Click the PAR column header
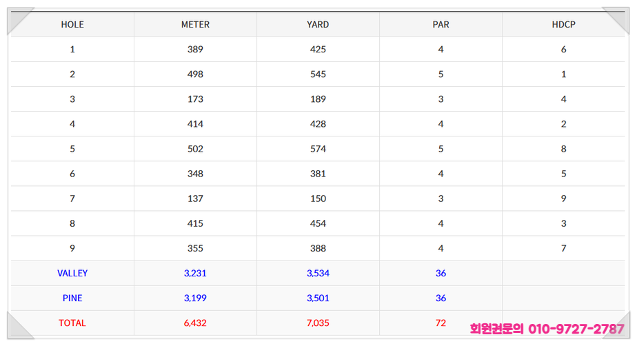This screenshot has width=637, height=346. [441, 24]
